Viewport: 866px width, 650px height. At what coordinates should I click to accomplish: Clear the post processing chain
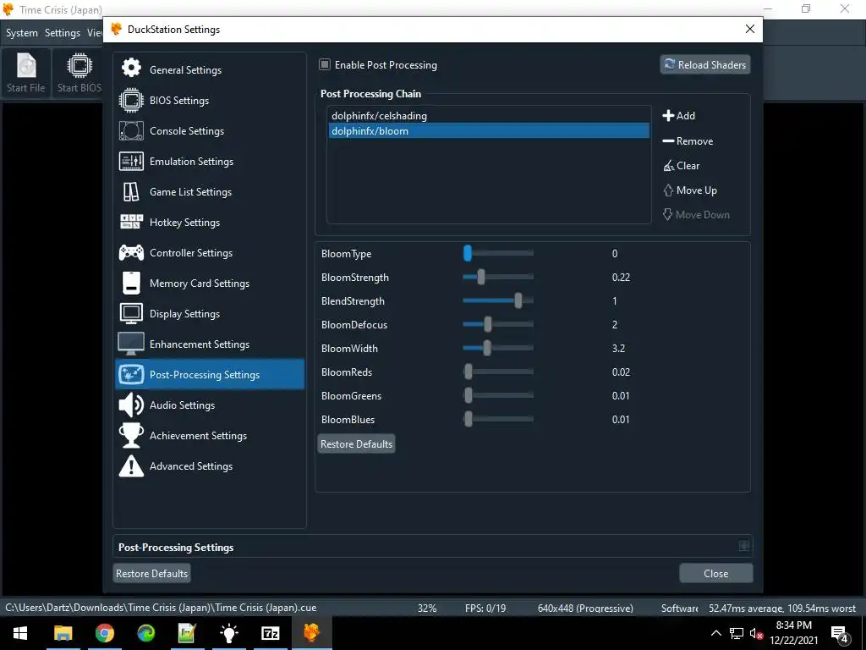pyautogui.click(x=681, y=165)
